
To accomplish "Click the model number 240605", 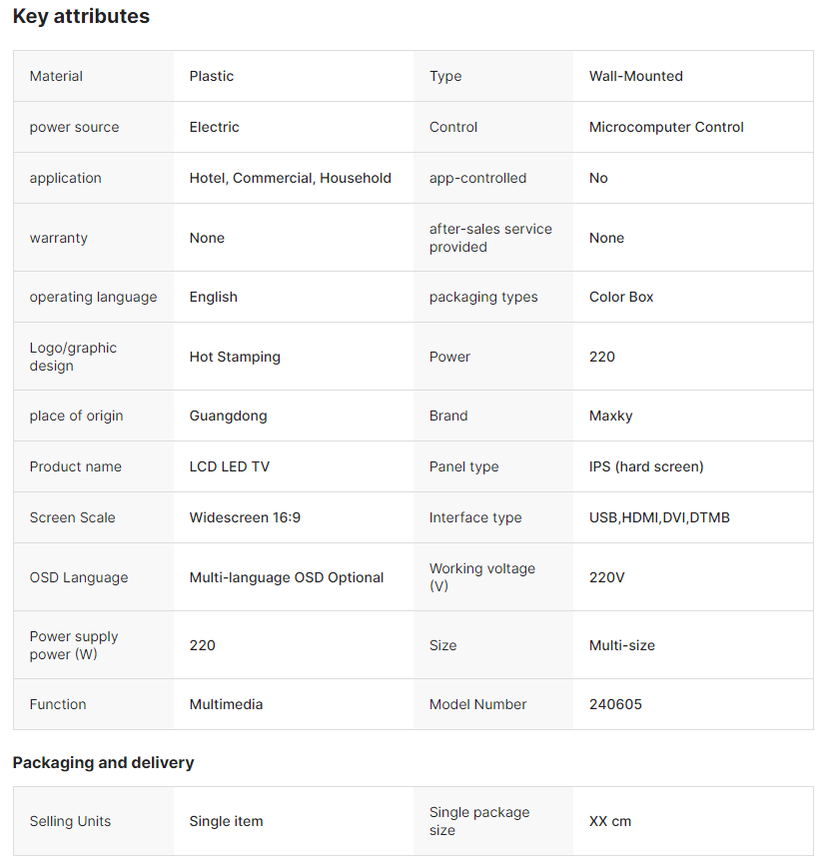I will click(x=615, y=704).
